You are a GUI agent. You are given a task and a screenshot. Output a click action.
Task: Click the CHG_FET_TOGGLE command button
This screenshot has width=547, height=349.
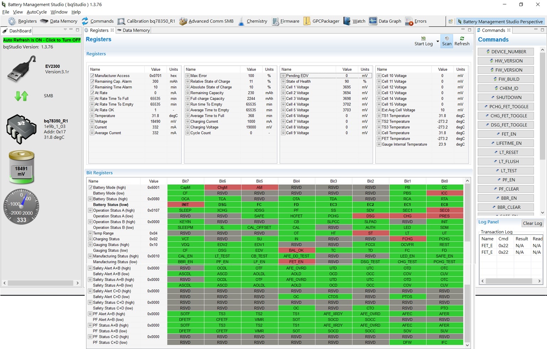[x=506, y=116]
